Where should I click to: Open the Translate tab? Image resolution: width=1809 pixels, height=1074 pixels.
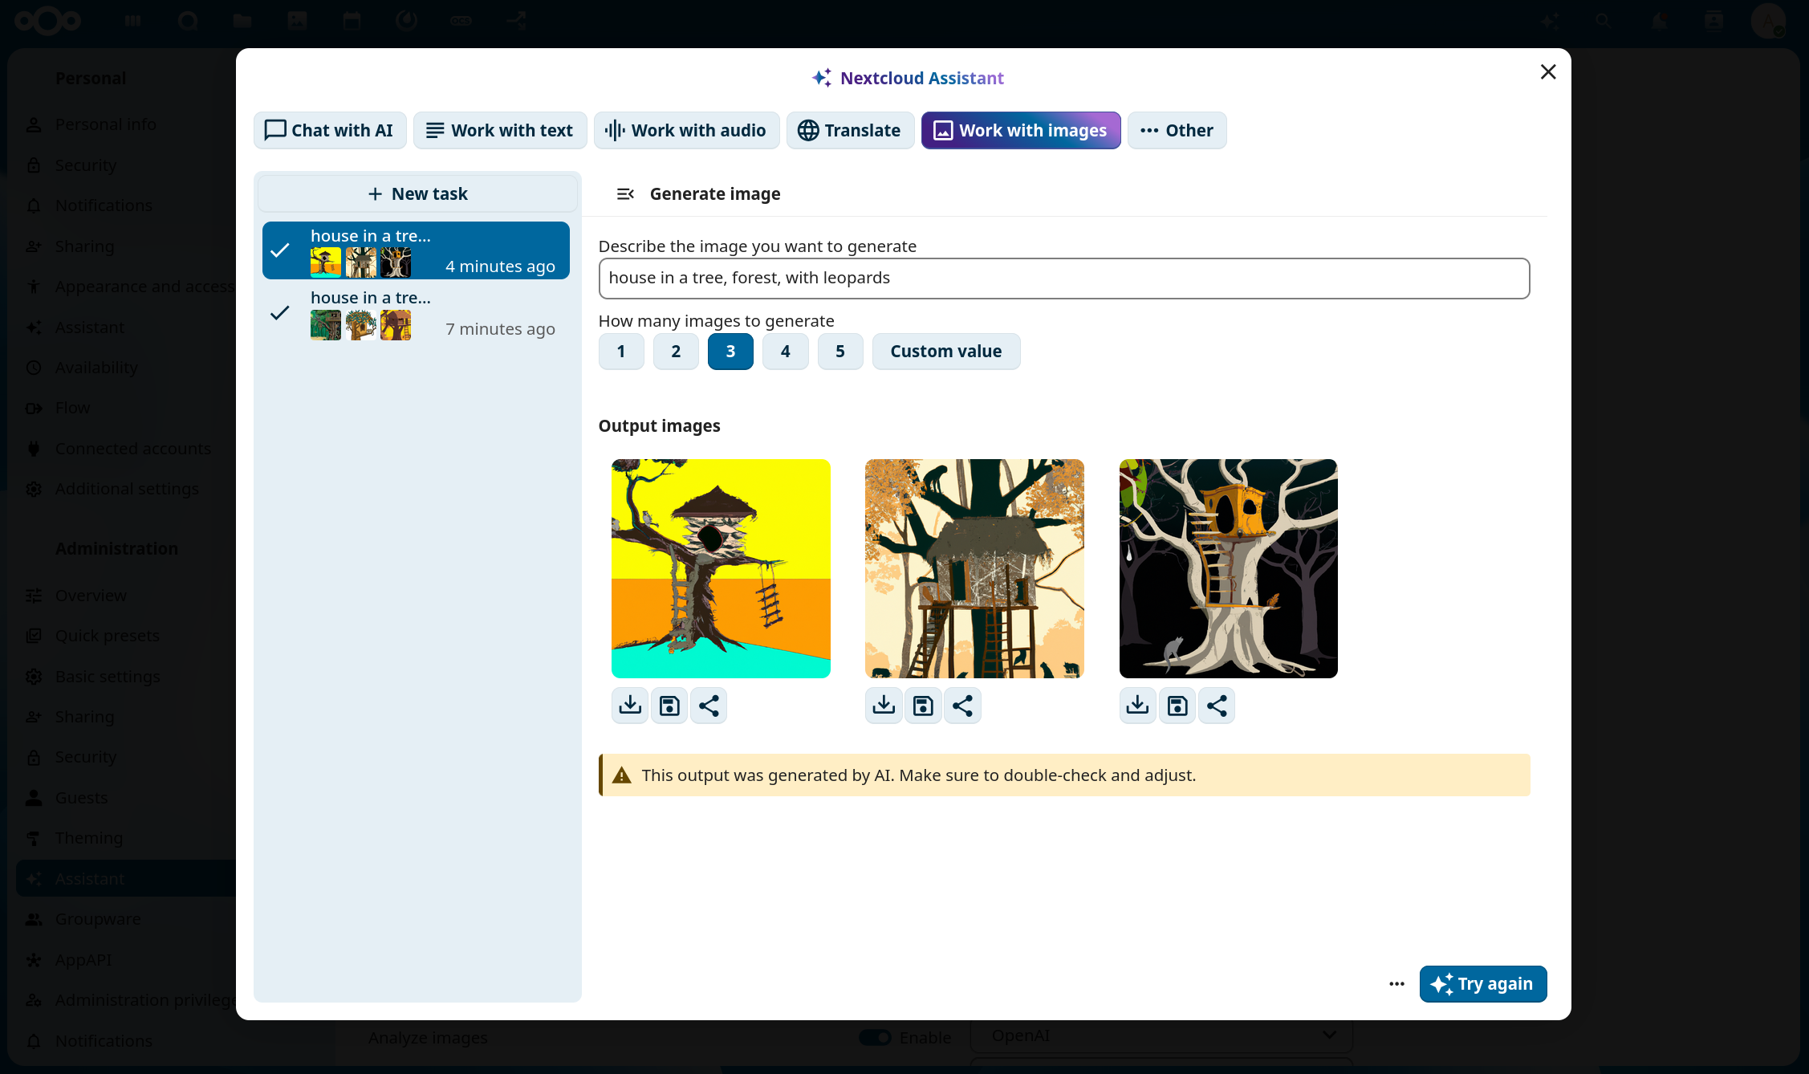tap(850, 131)
